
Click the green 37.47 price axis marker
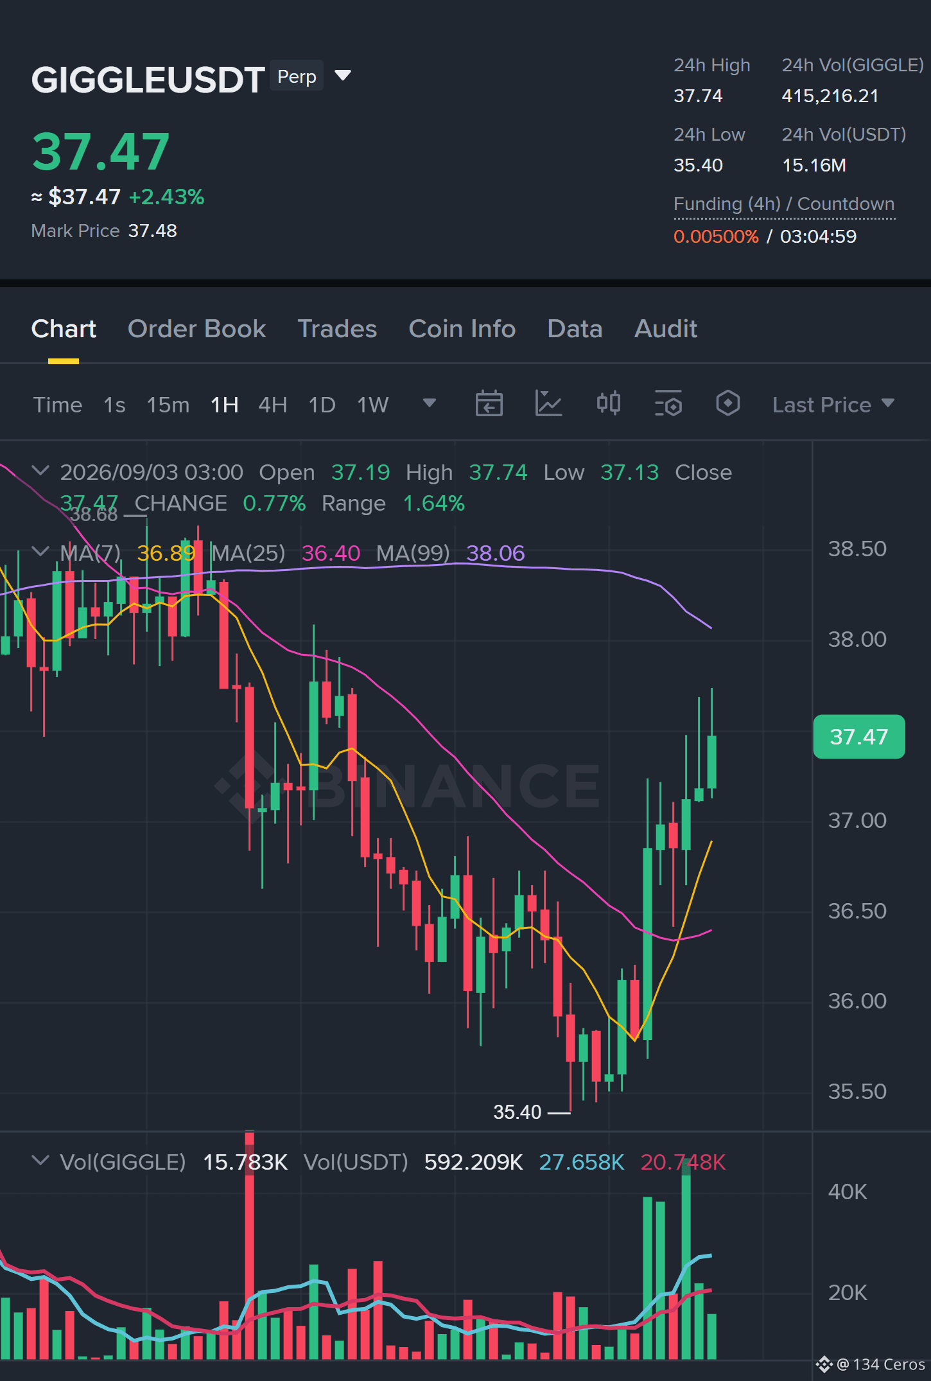(859, 737)
